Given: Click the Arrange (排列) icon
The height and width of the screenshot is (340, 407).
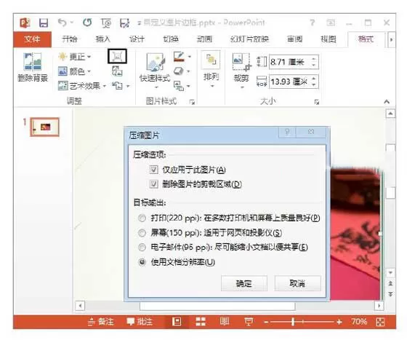Looking at the screenshot, I should point(211,60).
